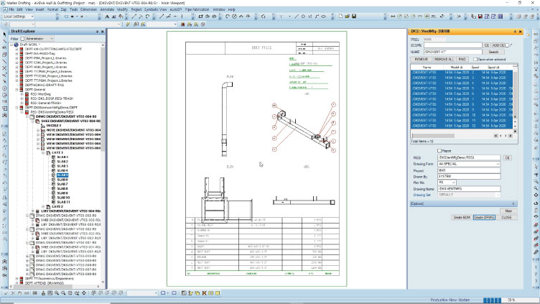Click the bold text style icon next to A
The image size is (540, 304).
pos(113,17)
